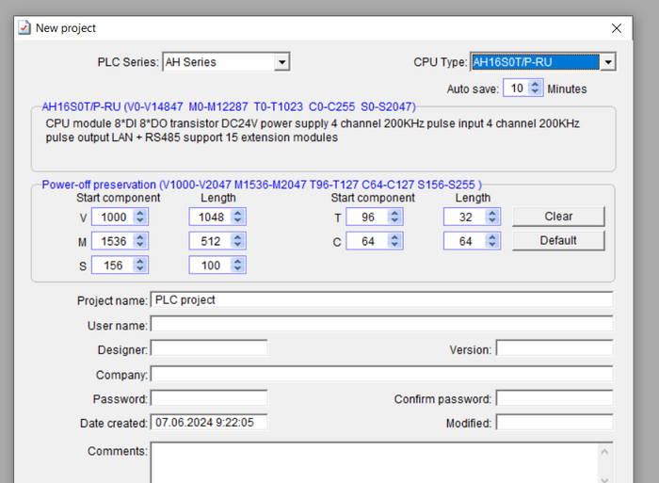Screen dimensions: 659x483
Task: Click the S start component spinner arrows
Action: coord(140,266)
